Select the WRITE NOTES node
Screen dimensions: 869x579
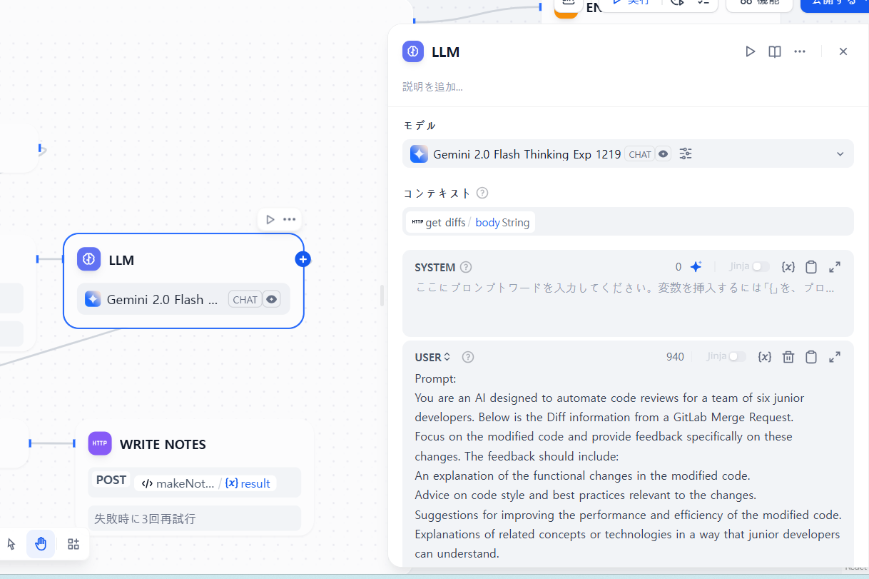pos(194,477)
